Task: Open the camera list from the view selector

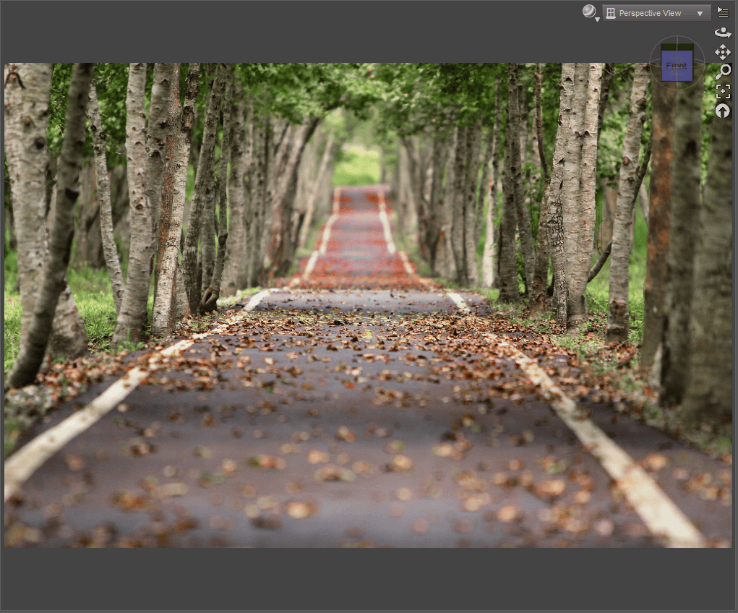Action: [698, 12]
